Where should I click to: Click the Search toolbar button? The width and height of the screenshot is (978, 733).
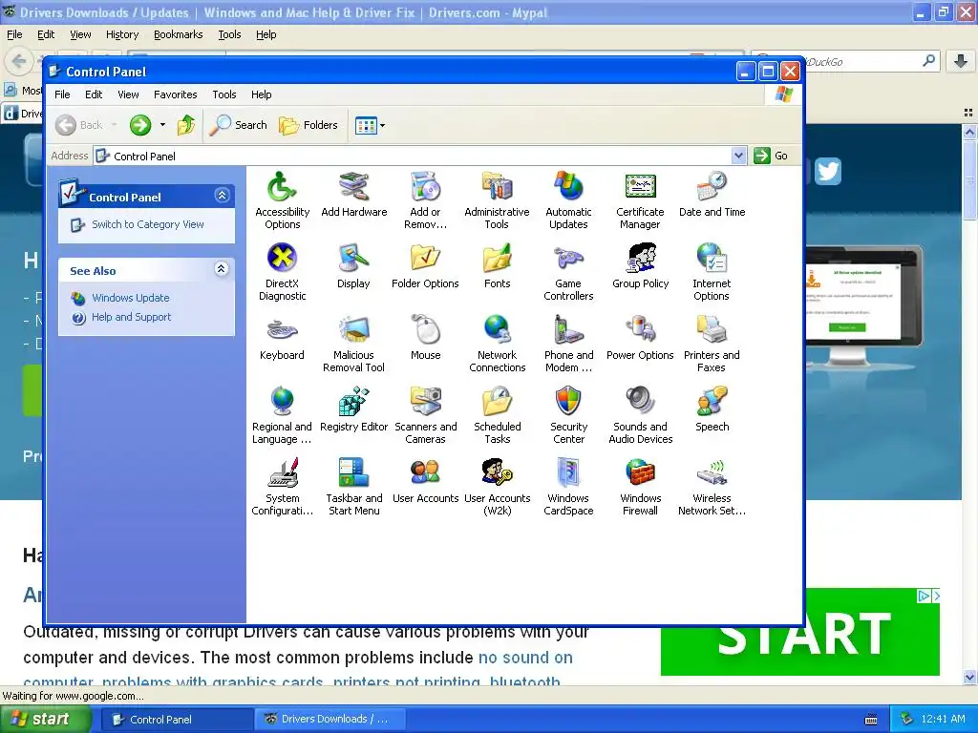pos(238,125)
